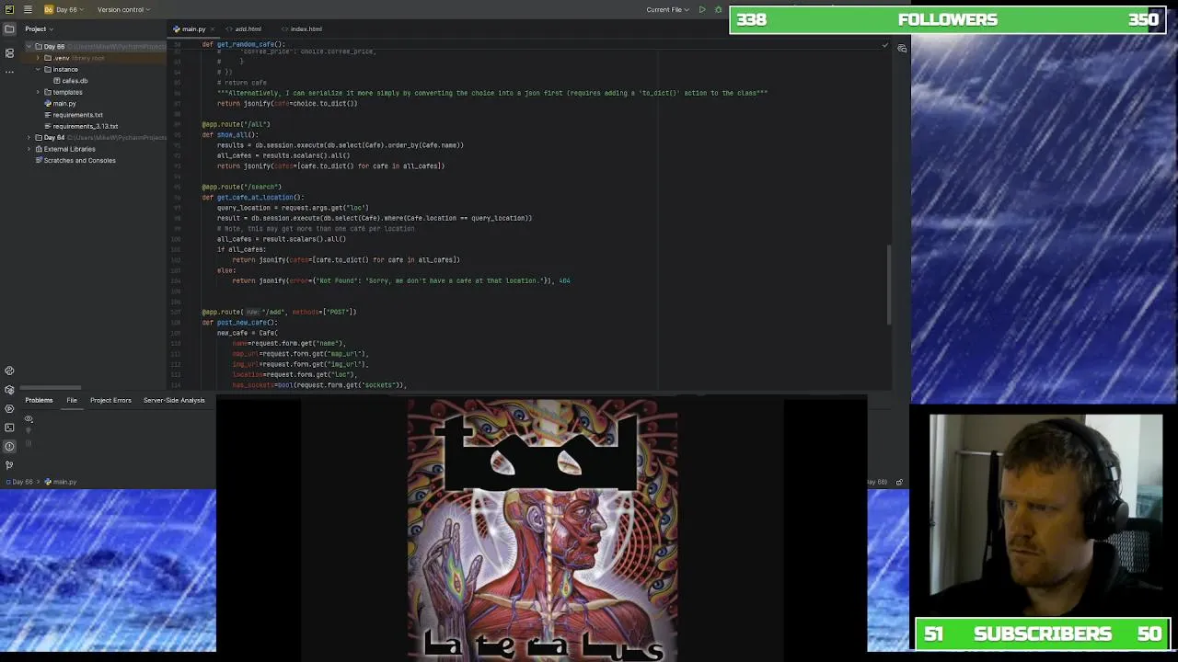The image size is (1178, 662).
Task: Select the Problems tab
Action: [39, 400]
